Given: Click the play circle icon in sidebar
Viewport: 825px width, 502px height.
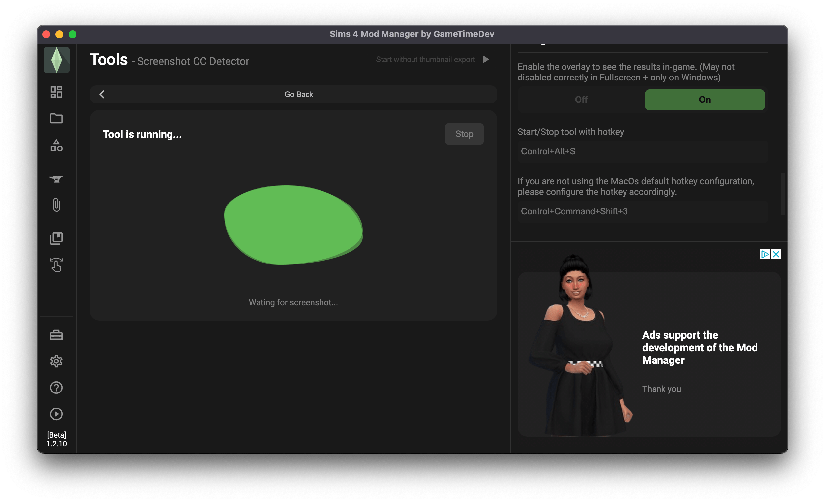Looking at the screenshot, I should (x=56, y=414).
